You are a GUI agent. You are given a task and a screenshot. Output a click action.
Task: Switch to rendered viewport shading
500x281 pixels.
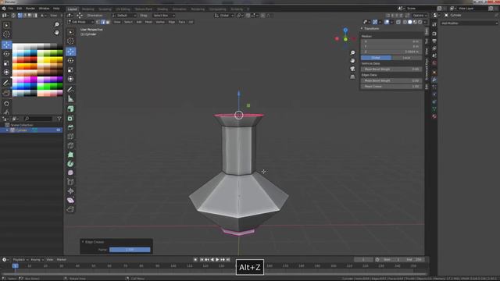[420, 22]
